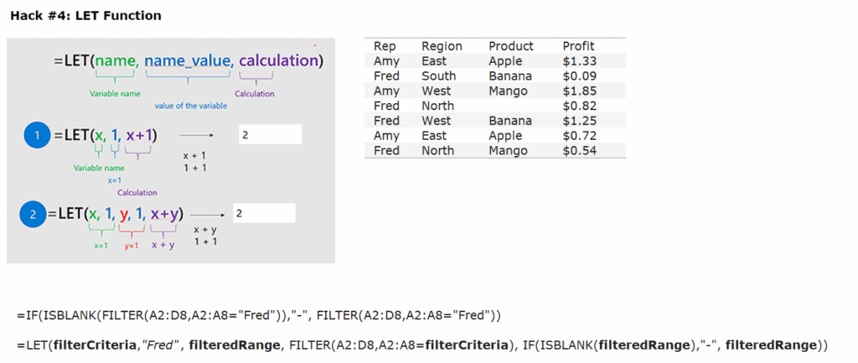Viewport: 858px width, 363px height.
Task: Click the Hack #4: LET Function heading
Action: click(86, 16)
